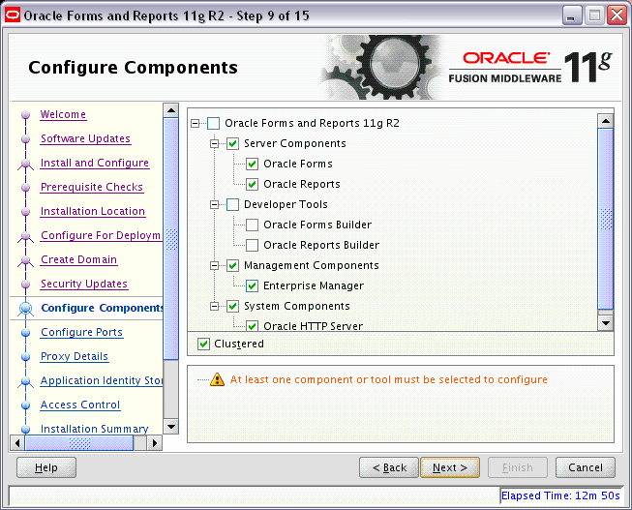Click the Welcome step bullet icon

coord(26,115)
